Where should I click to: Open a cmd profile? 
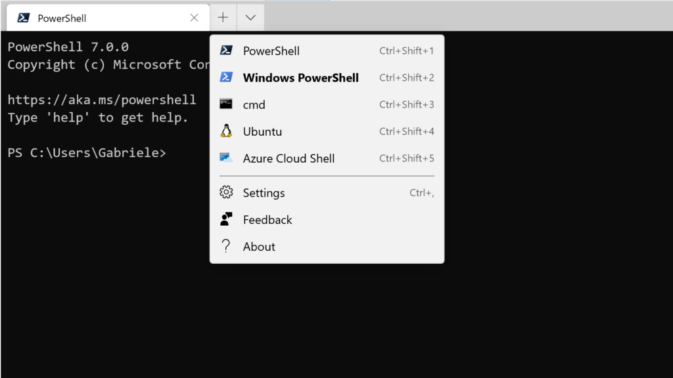point(327,104)
